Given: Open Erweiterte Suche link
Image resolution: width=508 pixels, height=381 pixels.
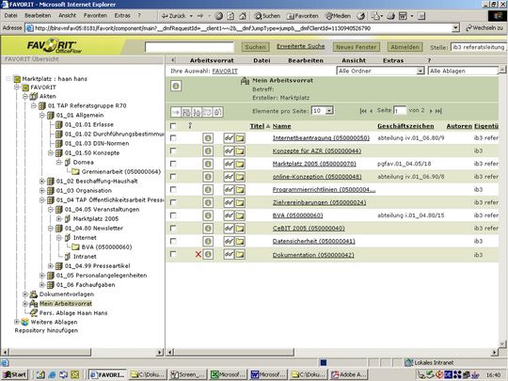Looking at the screenshot, I should point(300,46).
